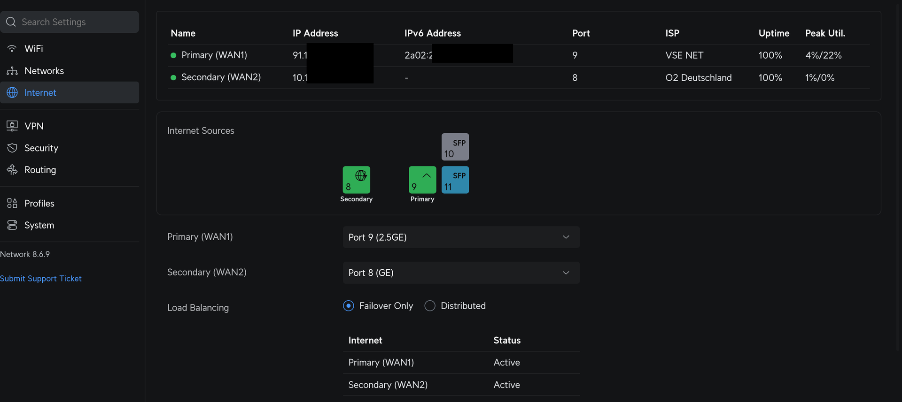This screenshot has width=902, height=402.
Task: Click port number 9 in WAN1 row
Action: click(x=575, y=55)
